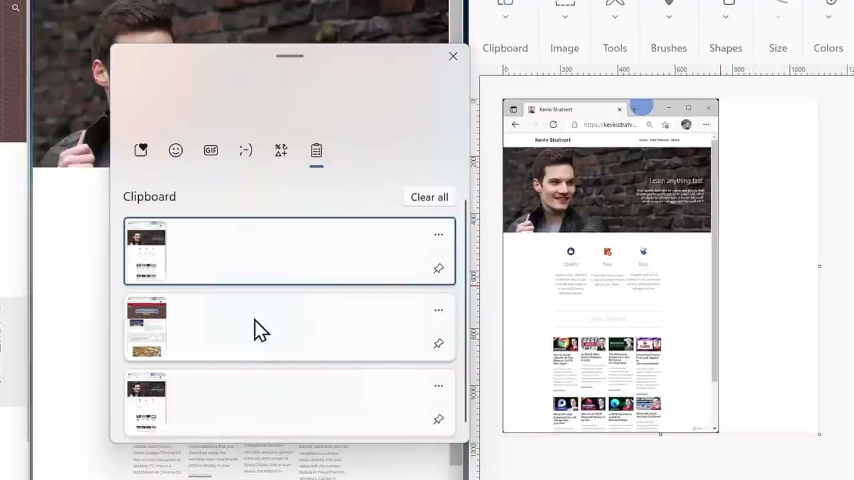Image resolution: width=854 pixels, height=480 pixels.
Task: Expand the Colors group chevron in Paint
Action: [828, 17]
